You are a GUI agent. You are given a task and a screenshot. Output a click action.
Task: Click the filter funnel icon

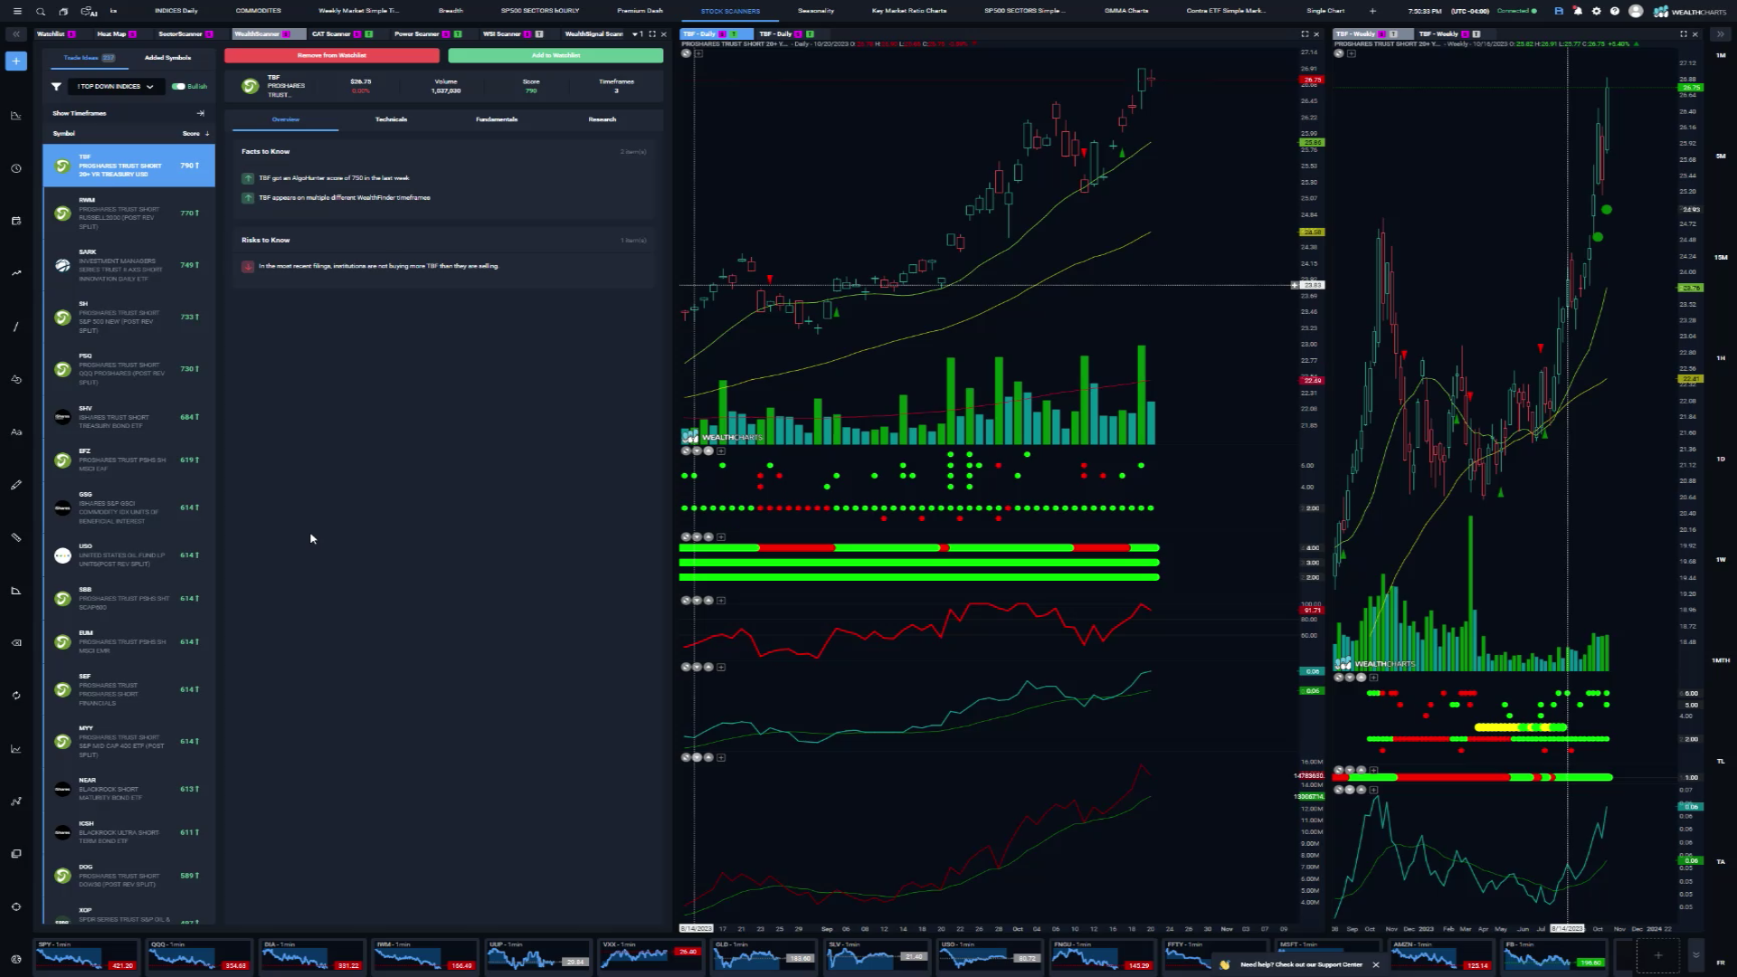(x=56, y=86)
